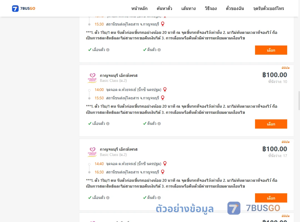This screenshot has height=222, width=300.
Task: Click the 16:30 arrival time
Action: [99, 172]
